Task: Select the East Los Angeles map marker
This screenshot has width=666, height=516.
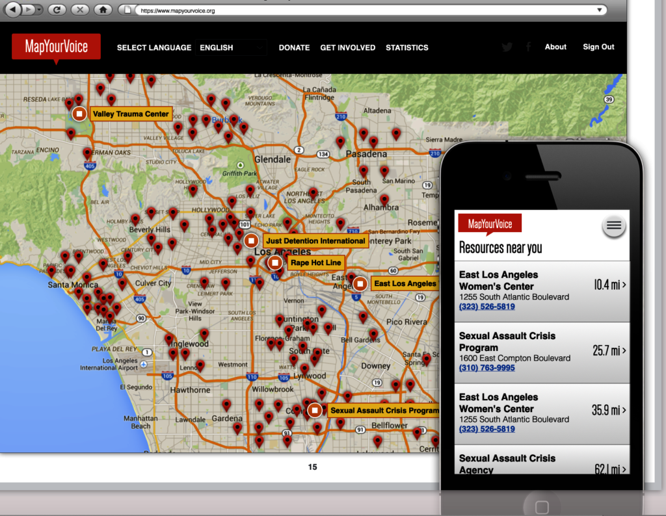Action: point(360,283)
